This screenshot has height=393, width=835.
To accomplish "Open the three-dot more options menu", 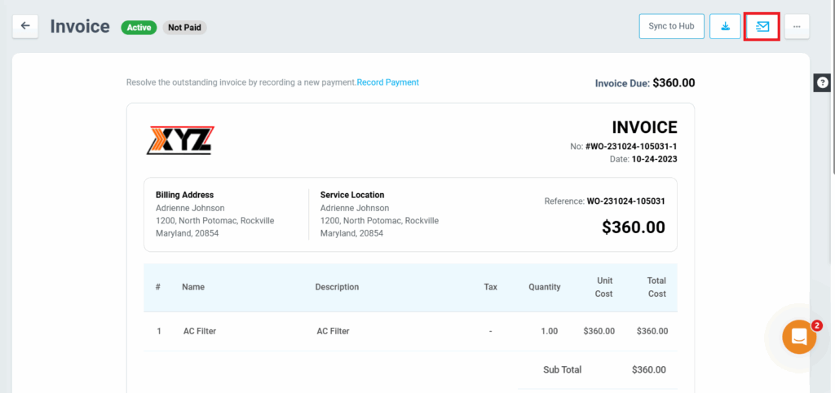I will [797, 26].
